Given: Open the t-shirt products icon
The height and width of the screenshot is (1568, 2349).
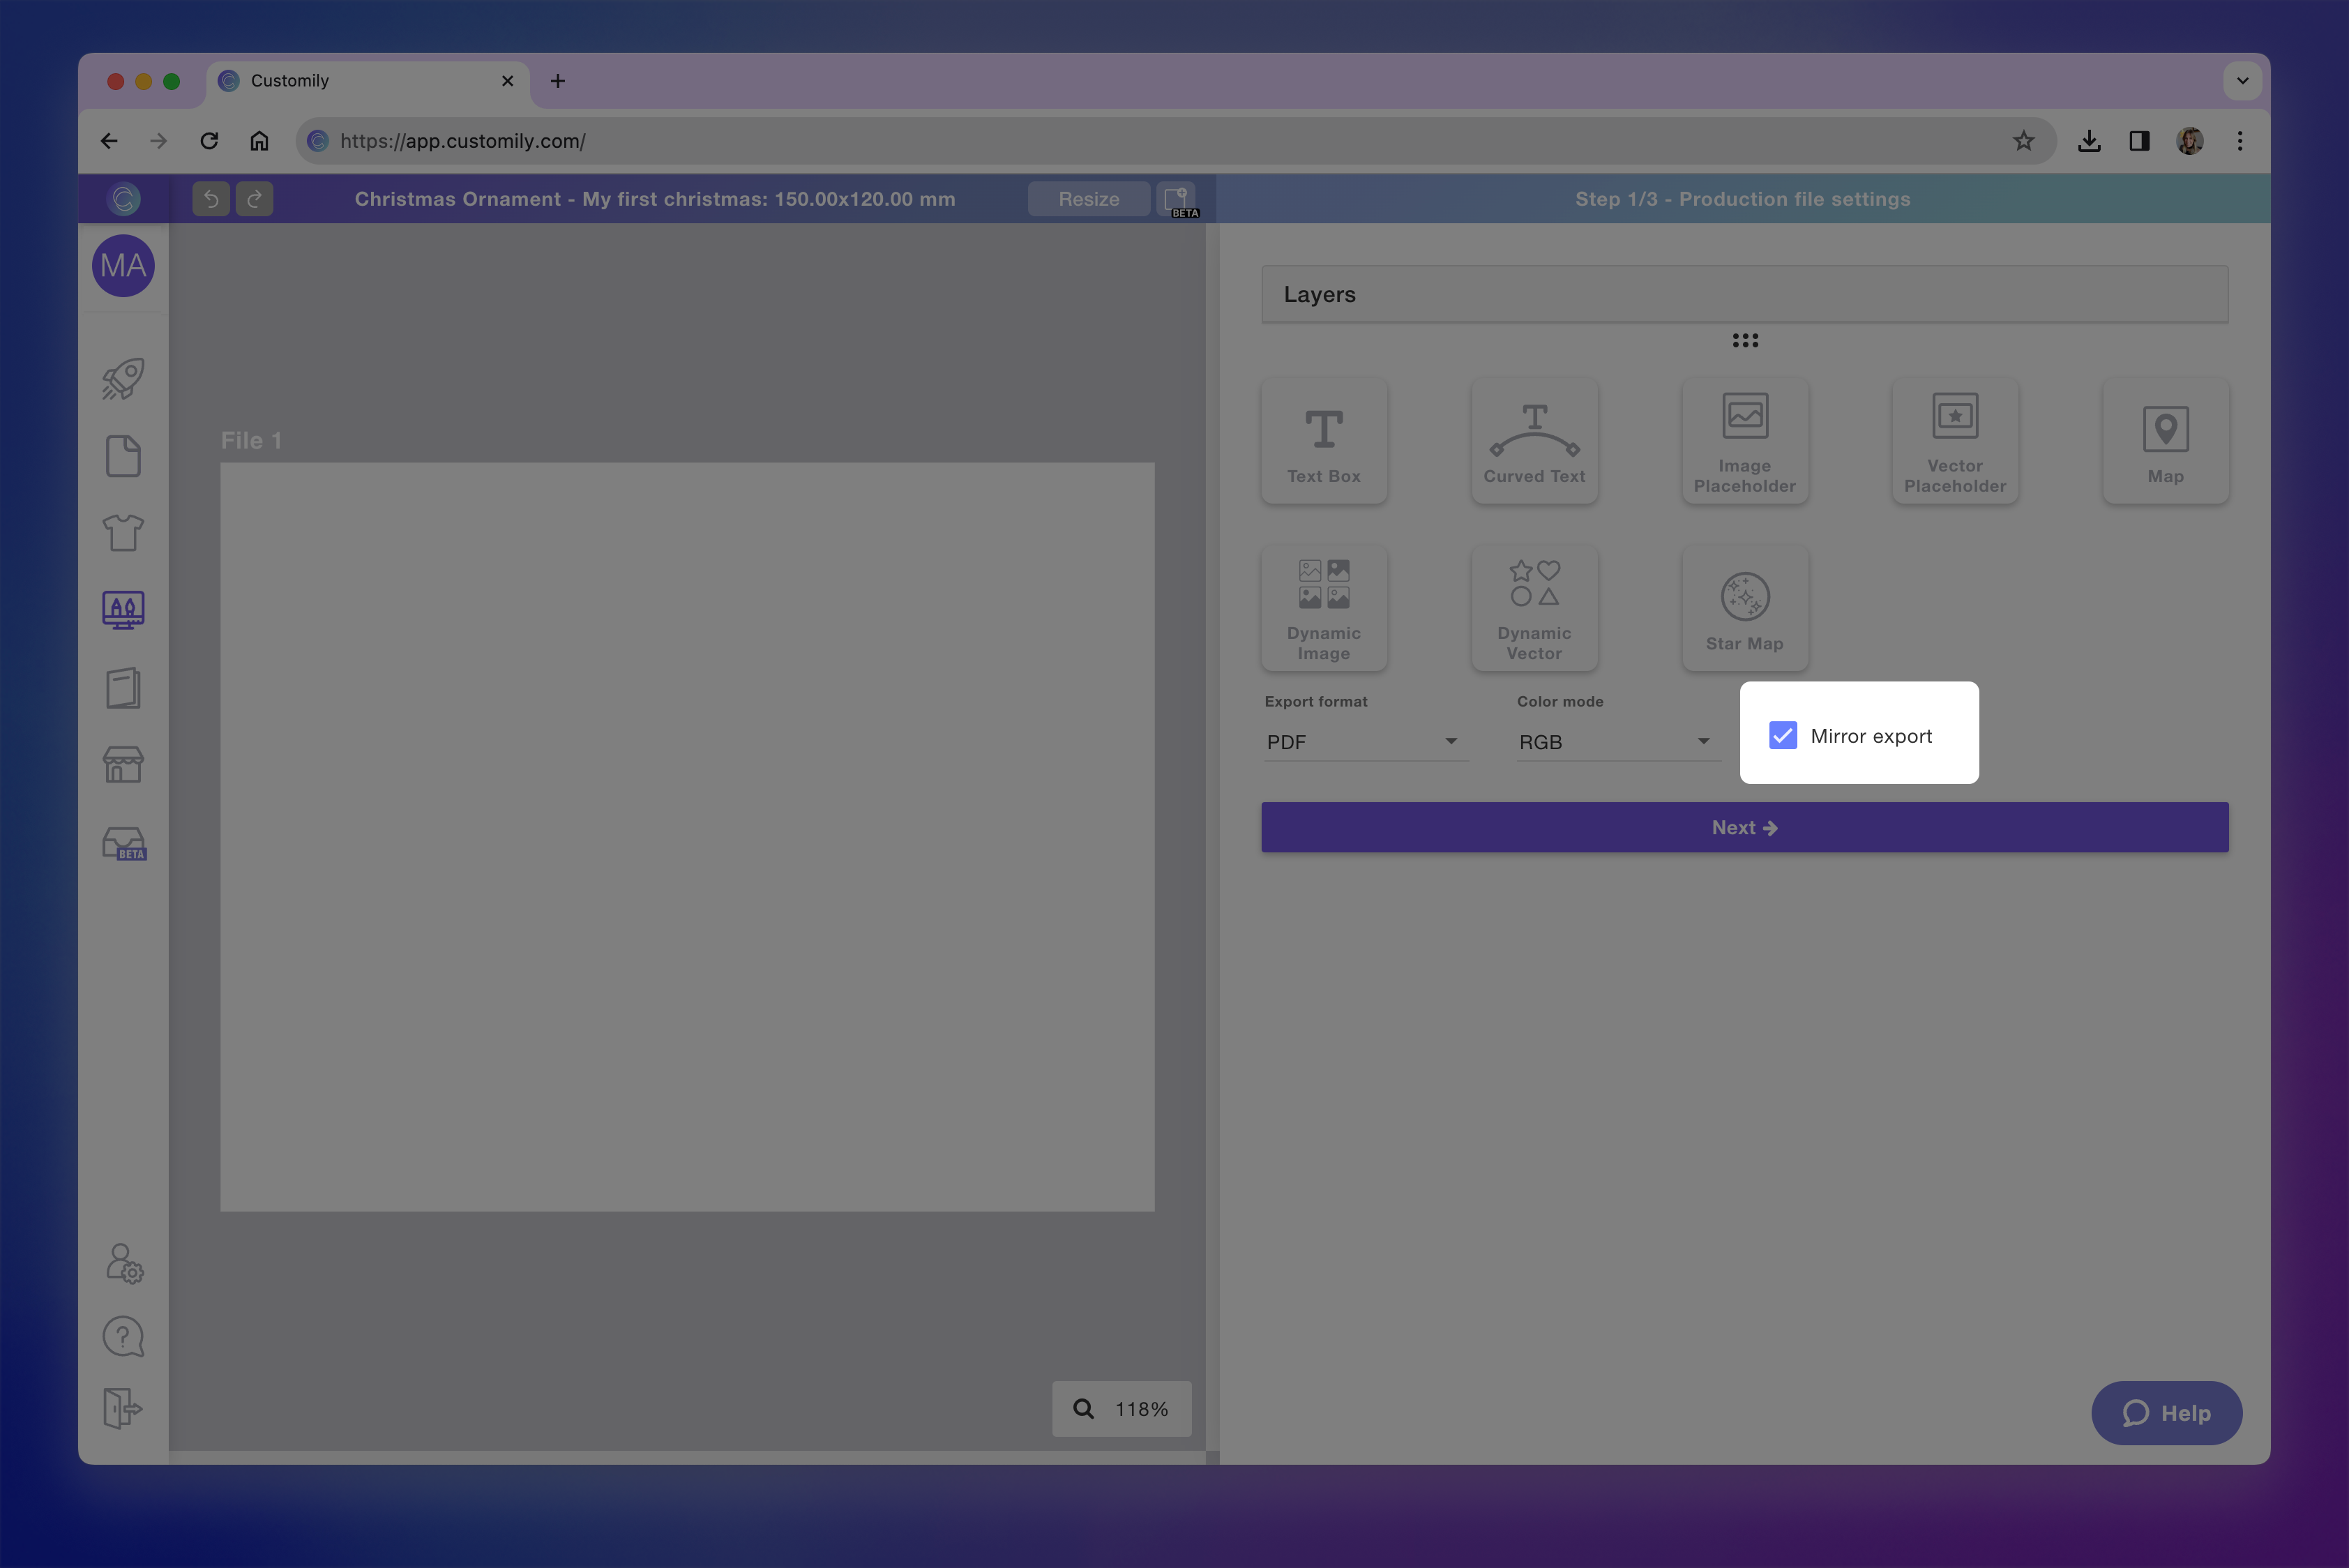Looking at the screenshot, I should point(123,533).
